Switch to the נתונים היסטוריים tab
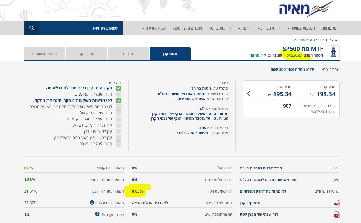 click(x=45, y=54)
